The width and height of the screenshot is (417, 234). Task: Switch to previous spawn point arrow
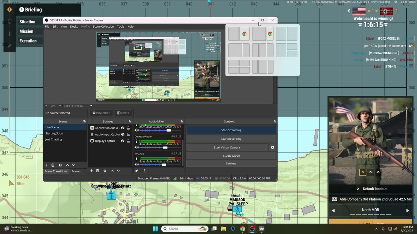(x=333, y=210)
